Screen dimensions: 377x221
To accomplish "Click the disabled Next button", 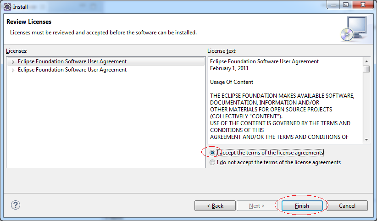I will [x=257, y=206].
